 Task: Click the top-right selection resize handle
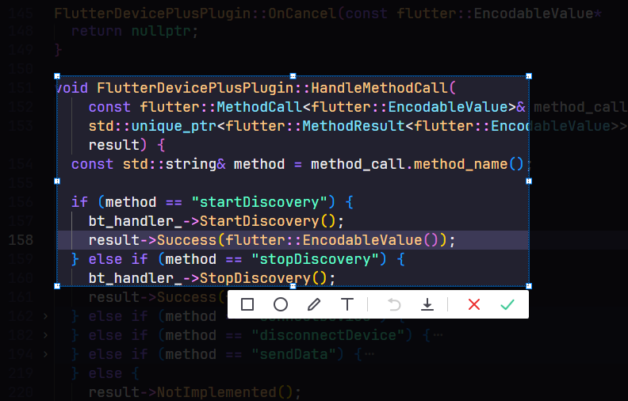tap(529, 76)
